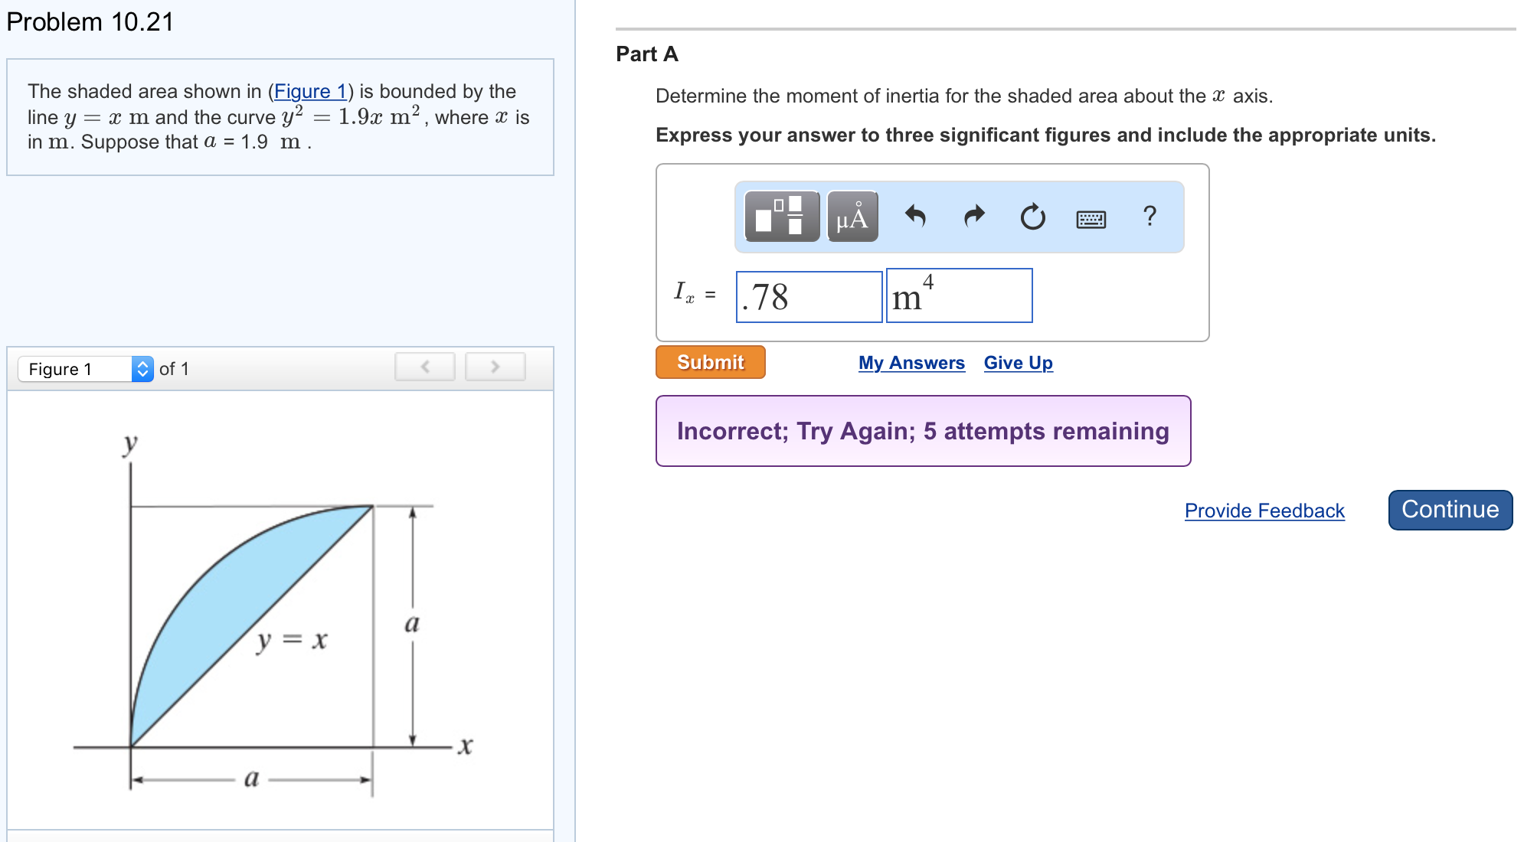Screen dimensions: 1524x842
Task: Click the reset circular arrow icon
Action: point(1032,218)
